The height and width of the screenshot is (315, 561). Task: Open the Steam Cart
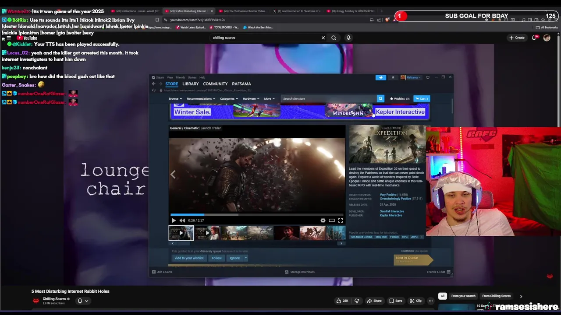422,98
